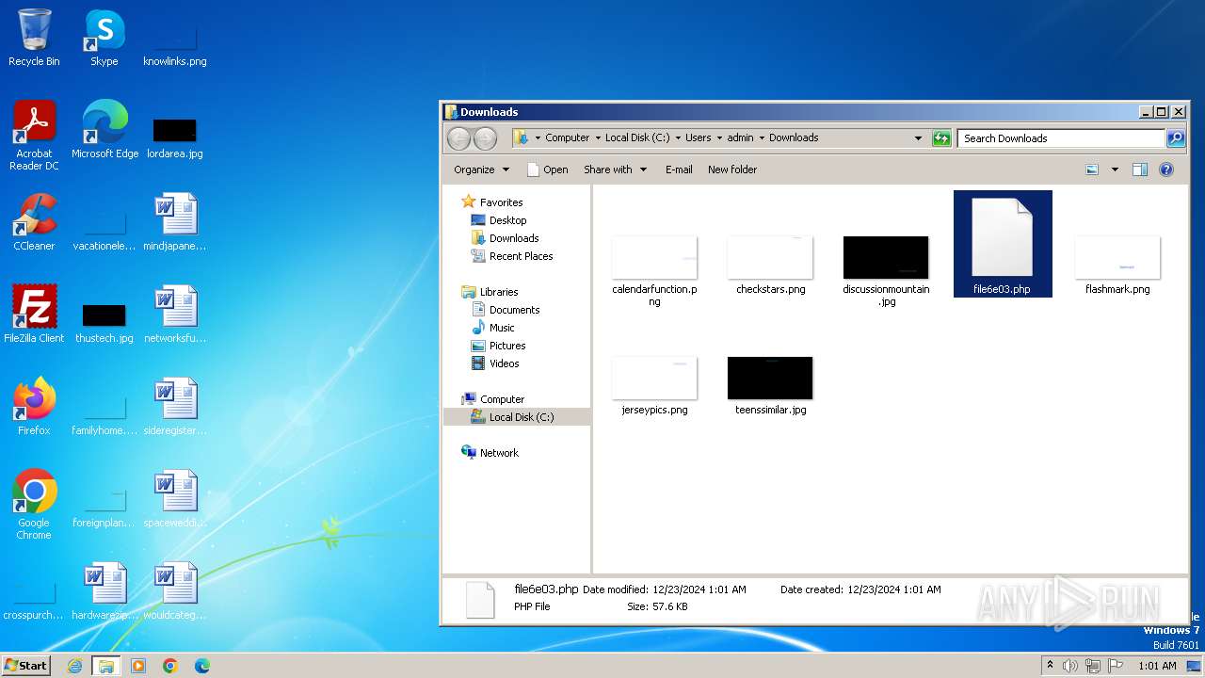
Task: Expand the address bar history dropdown
Action: click(919, 138)
